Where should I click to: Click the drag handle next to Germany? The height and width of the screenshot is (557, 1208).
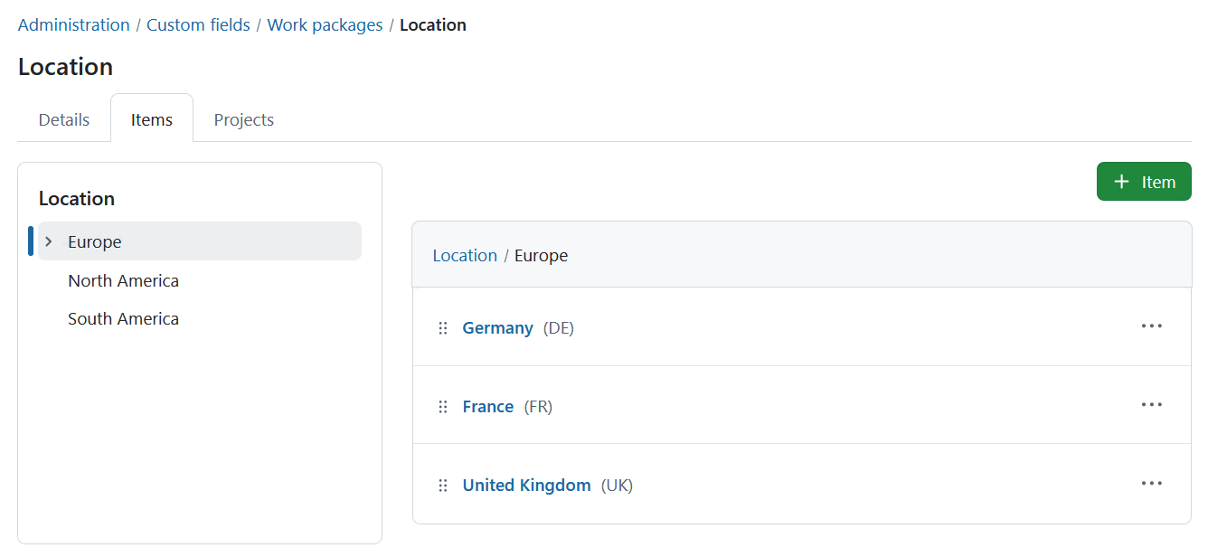442,327
